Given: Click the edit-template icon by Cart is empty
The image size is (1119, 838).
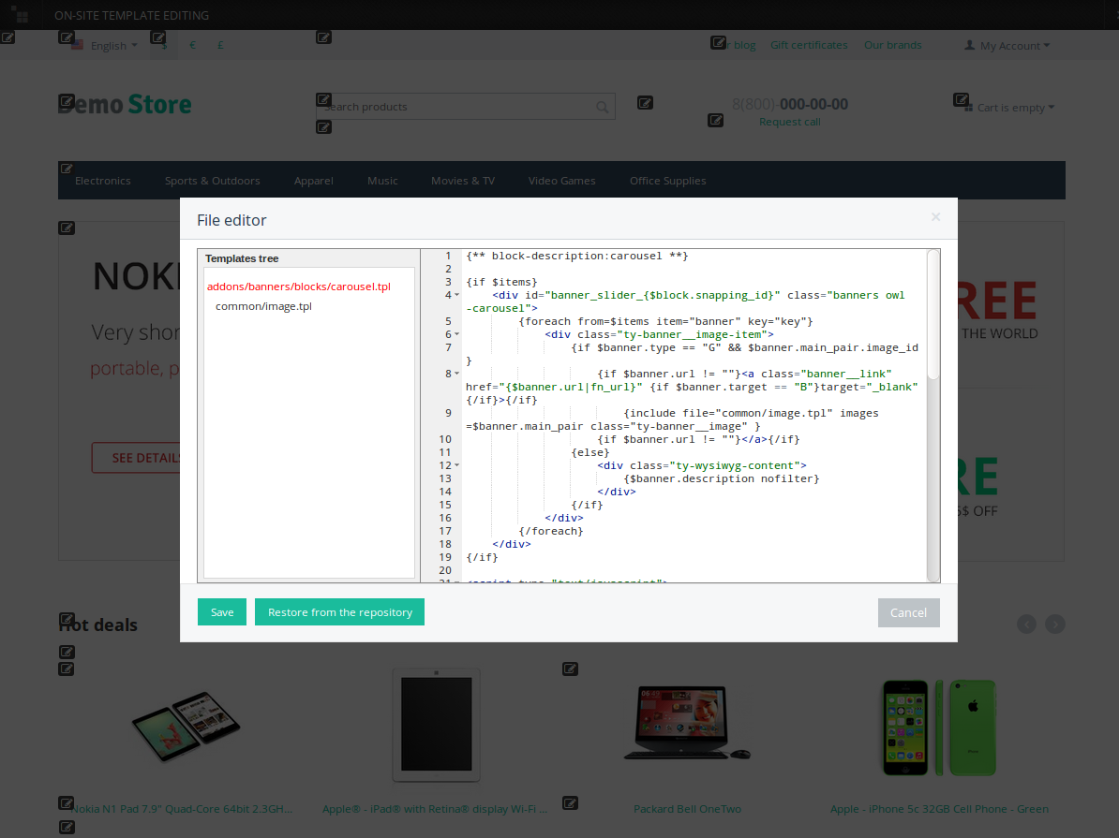Looking at the screenshot, I should (962, 99).
